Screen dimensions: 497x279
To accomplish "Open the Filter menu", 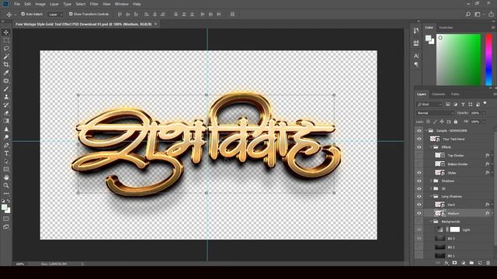I will (x=94, y=4).
